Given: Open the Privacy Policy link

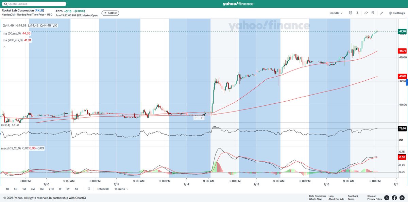Looking at the screenshot, I should [375, 199].
